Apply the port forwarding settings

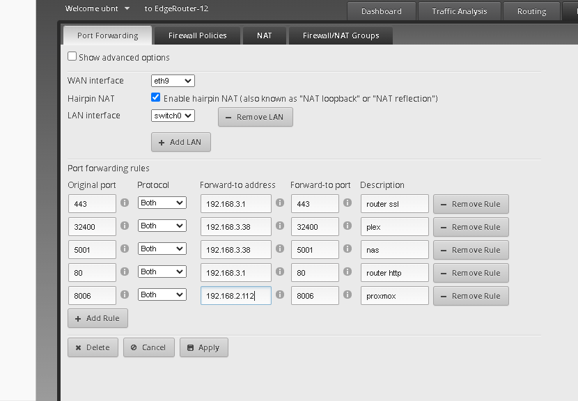pos(204,347)
